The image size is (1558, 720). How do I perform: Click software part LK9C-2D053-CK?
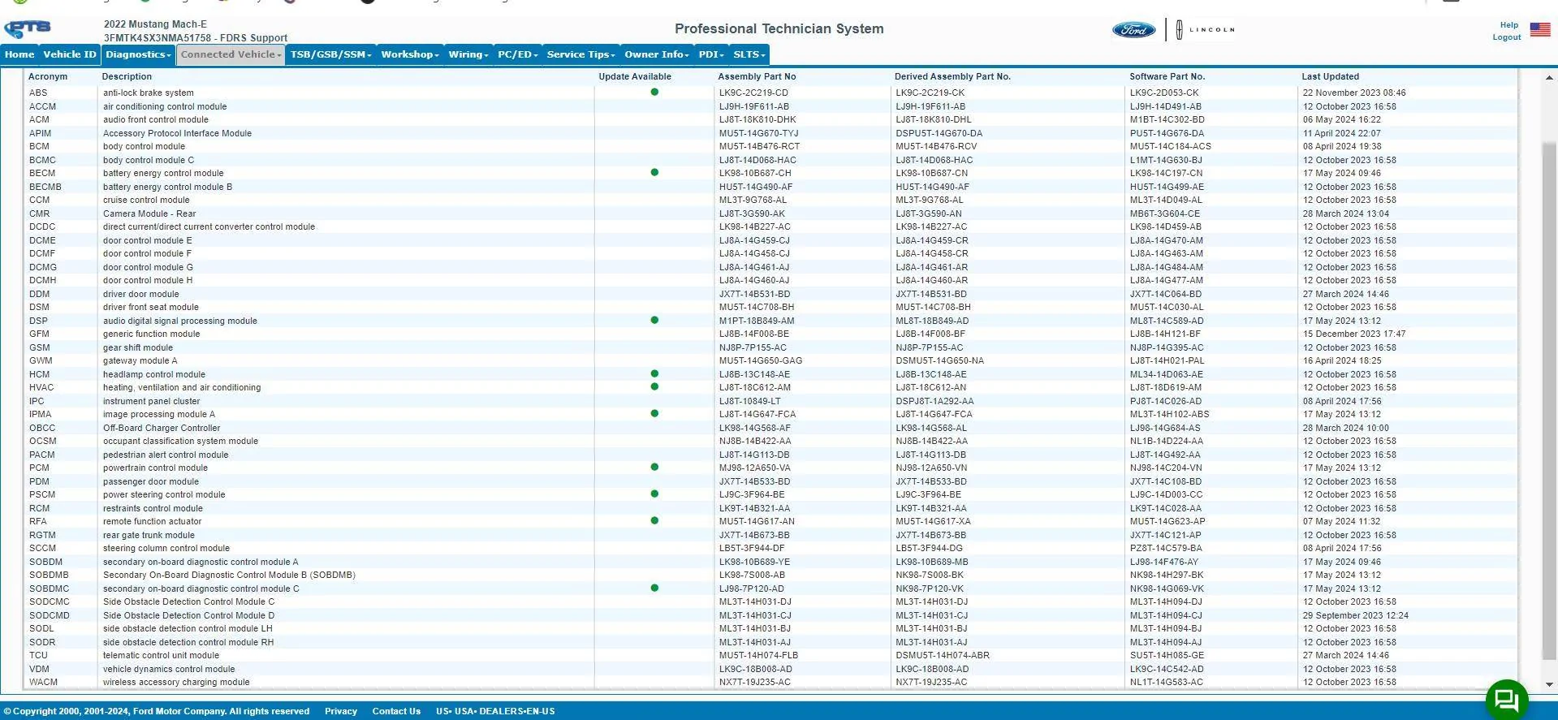tap(1164, 93)
